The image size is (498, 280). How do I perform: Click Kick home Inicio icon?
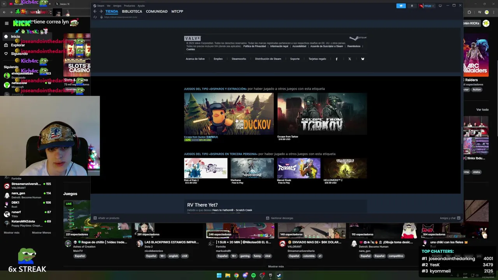coord(6,37)
